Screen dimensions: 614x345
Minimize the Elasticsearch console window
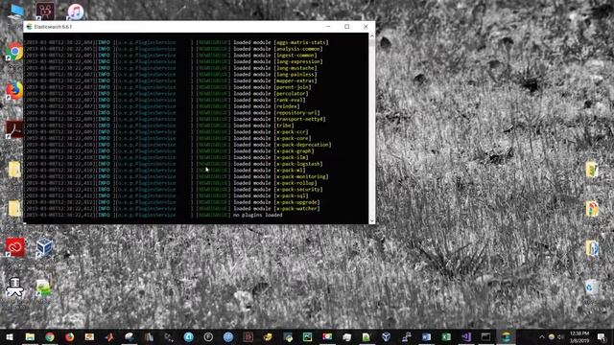328,26
